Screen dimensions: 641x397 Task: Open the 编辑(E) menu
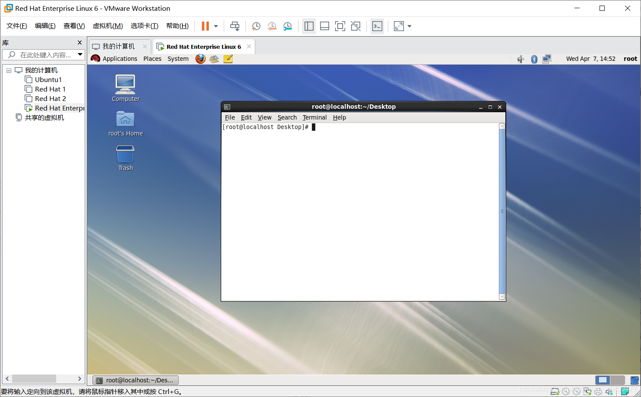click(x=45, y=26)
